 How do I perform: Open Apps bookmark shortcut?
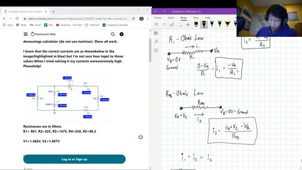click(8, 25)
